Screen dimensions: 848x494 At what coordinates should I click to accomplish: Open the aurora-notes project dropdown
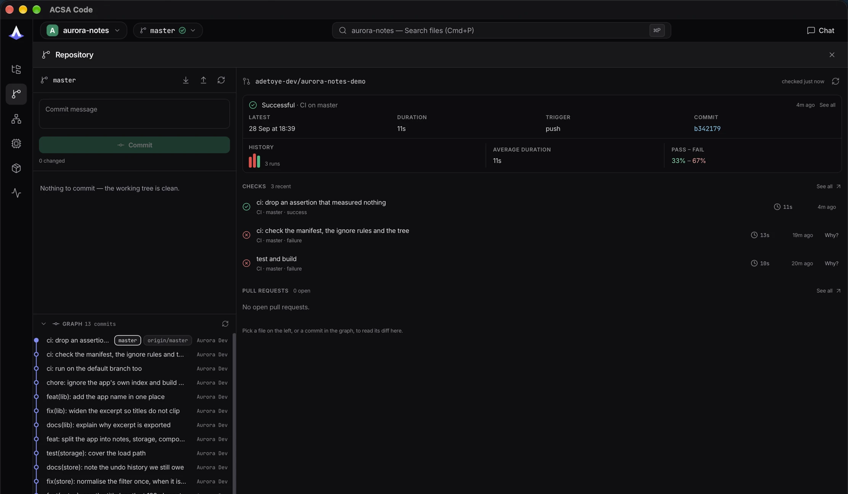(84, 30)
